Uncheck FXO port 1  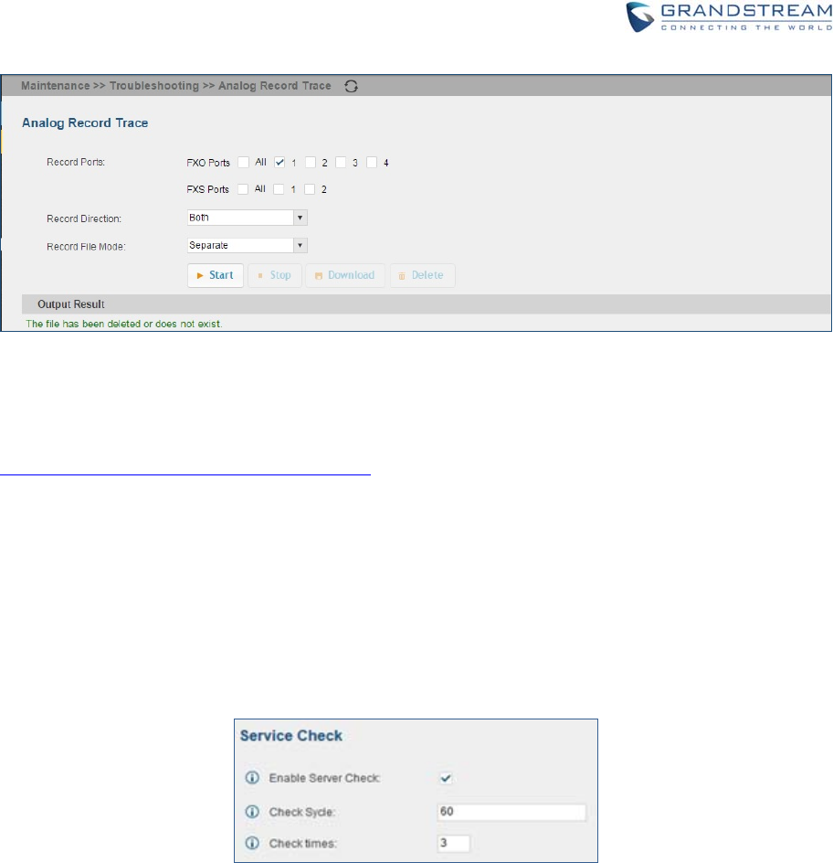pyautogui.click(x=279, y=163)
